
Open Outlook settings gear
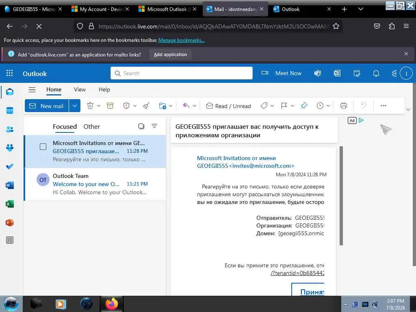point(394,73)
